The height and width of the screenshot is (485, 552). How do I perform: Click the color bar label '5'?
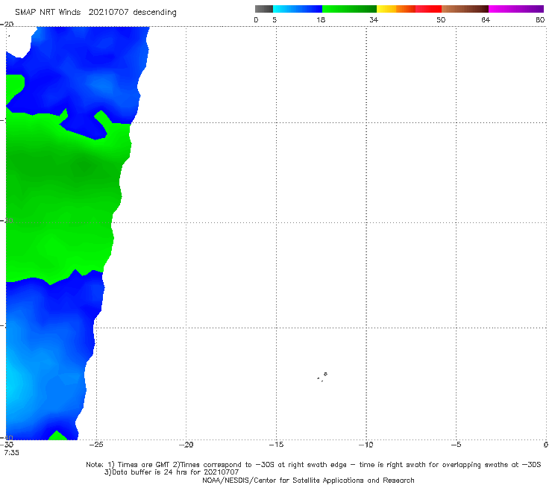[275, 19]
